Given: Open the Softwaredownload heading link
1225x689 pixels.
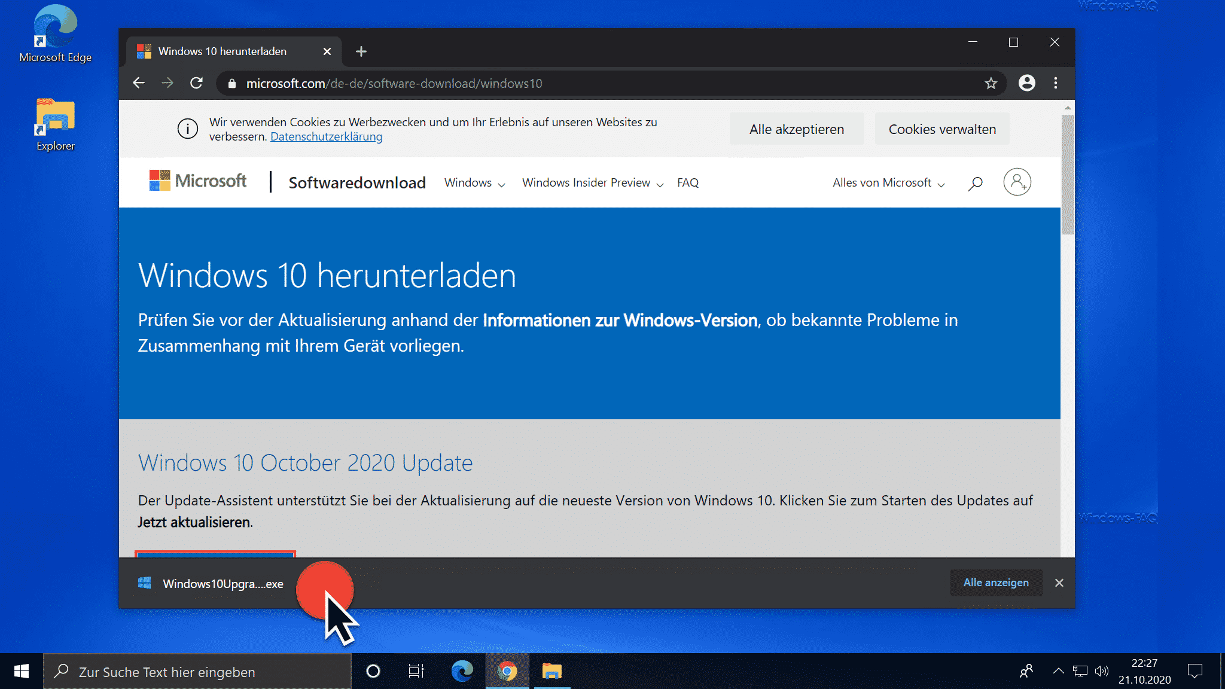Looking at the screenshot, I should click(357, 182).
